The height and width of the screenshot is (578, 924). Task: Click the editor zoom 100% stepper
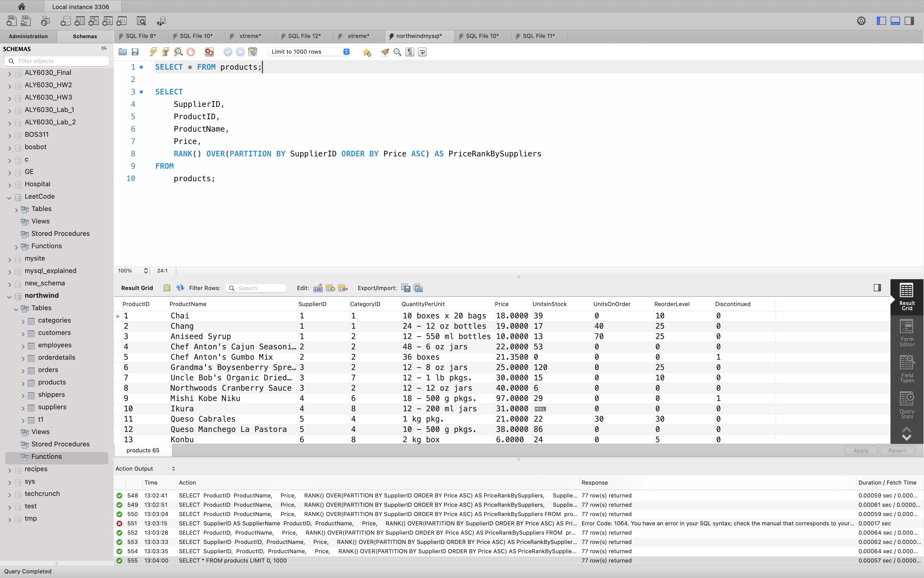[x=145, y=271]
